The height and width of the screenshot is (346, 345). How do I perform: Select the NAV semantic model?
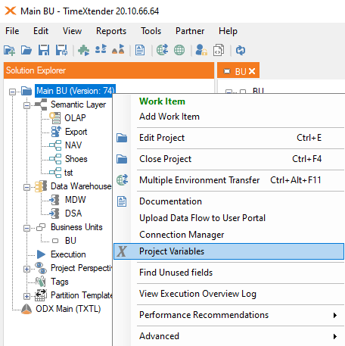click(x=73, y=145)
